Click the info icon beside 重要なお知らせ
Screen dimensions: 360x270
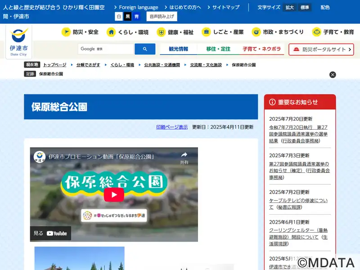point(272,102)
